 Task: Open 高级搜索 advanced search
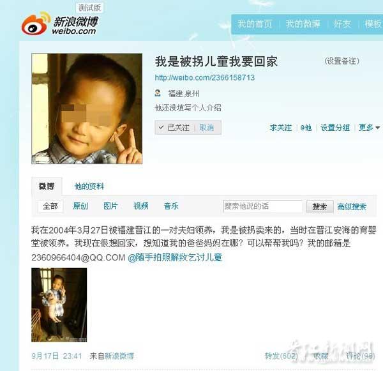(352, 207)
